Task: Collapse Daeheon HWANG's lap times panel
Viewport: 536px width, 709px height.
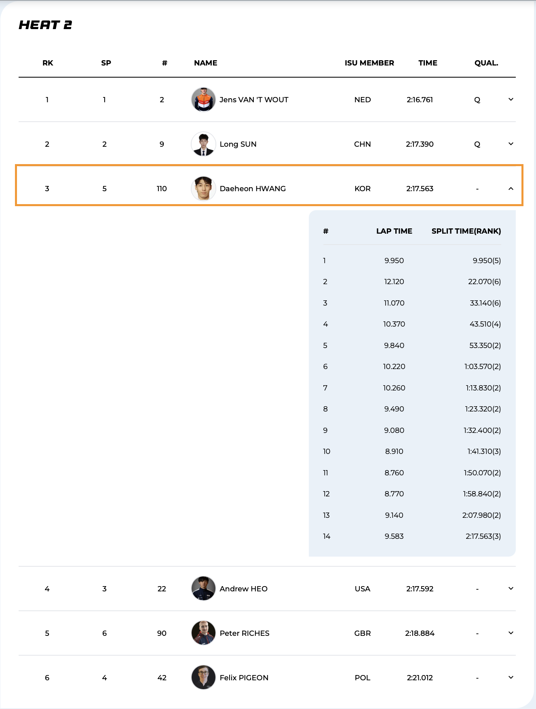Action: click(x=511, y=188)
